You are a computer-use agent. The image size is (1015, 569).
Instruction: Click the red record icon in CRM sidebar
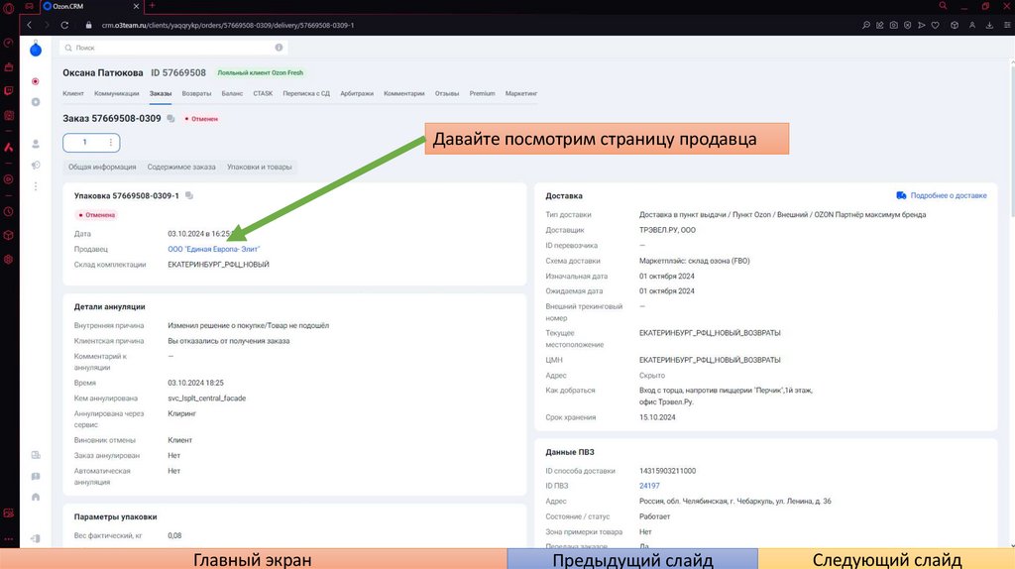tap(36, 81)
